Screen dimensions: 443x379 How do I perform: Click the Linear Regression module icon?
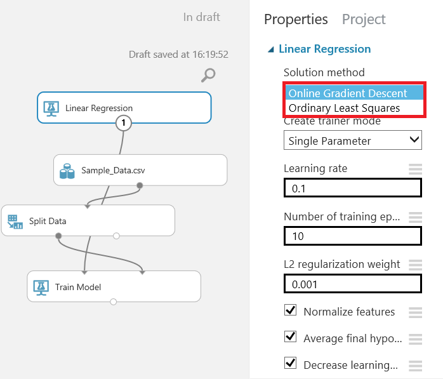51,109
